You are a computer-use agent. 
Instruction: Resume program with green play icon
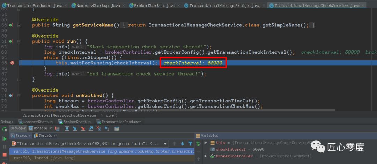(x=4, y=139)
